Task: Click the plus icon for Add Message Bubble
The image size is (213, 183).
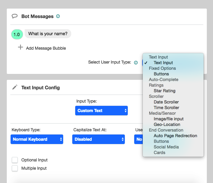Action: point(21,47)
